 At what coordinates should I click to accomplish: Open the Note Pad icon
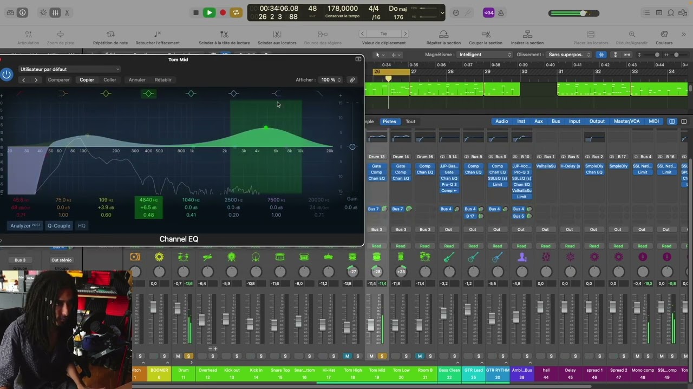(x=659, y=12)
